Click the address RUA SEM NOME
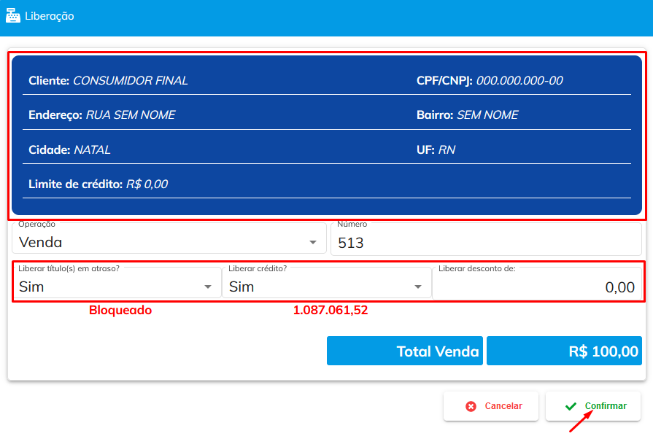Screen dimensions: 653x436 [x=131, y=114]
